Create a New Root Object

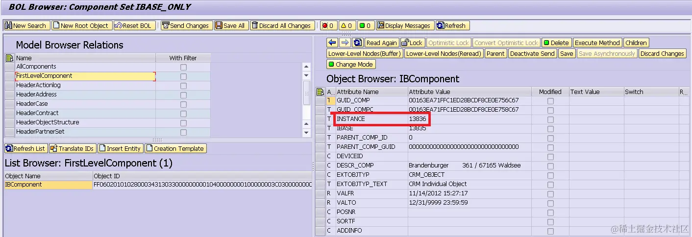coord(81,25)
